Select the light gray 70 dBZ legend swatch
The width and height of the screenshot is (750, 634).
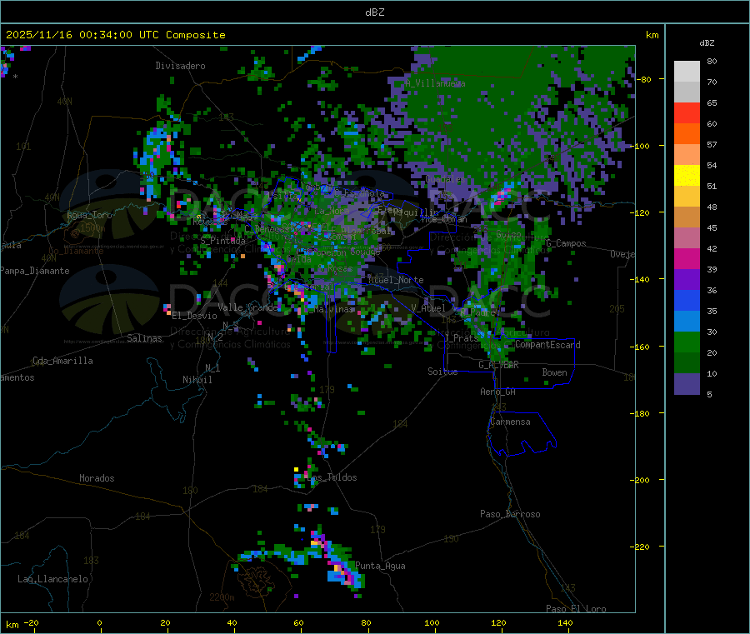tap(687, 72)
